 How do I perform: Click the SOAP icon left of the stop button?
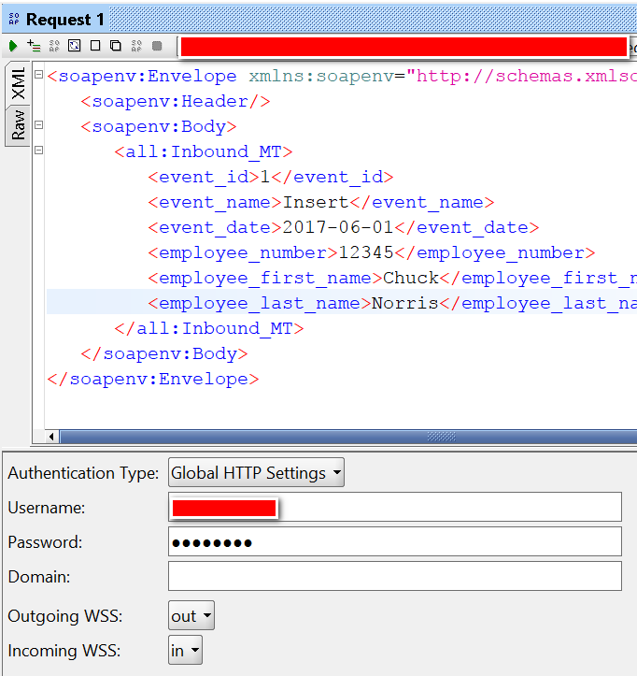click(136, 46)
